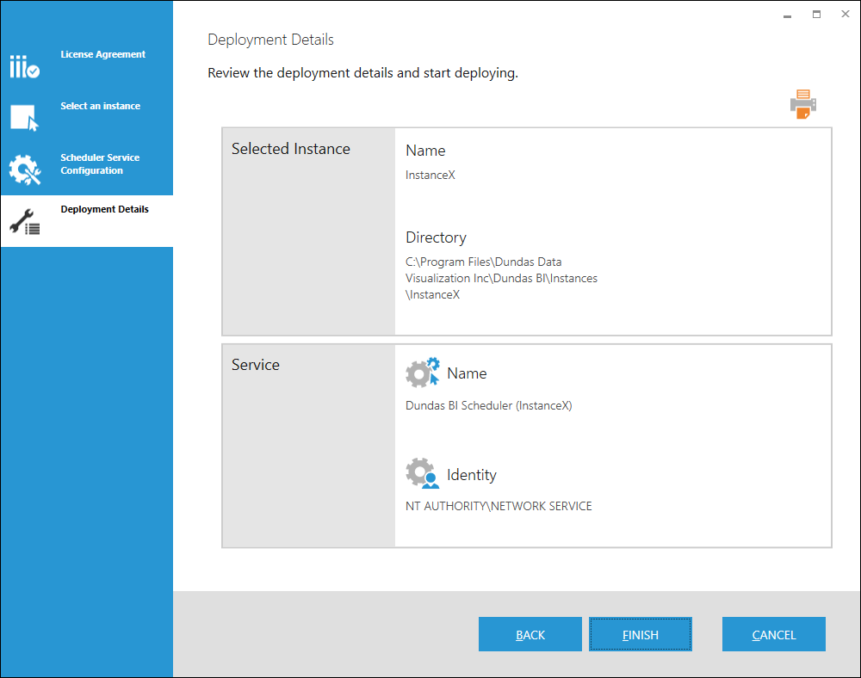Click the Identity heading text

pyautogui.click(x=472, y=475)
